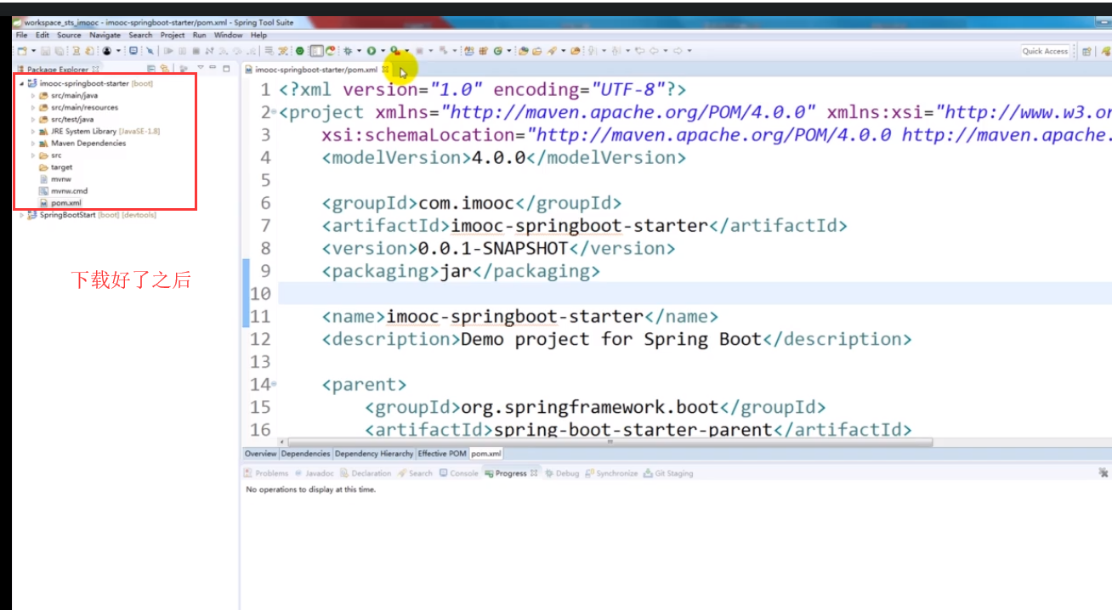Image resolution: width=1112 pixels, height=610 pixels.
Task: Collapse the project element fold at line 2
Action: coord(274,112)
